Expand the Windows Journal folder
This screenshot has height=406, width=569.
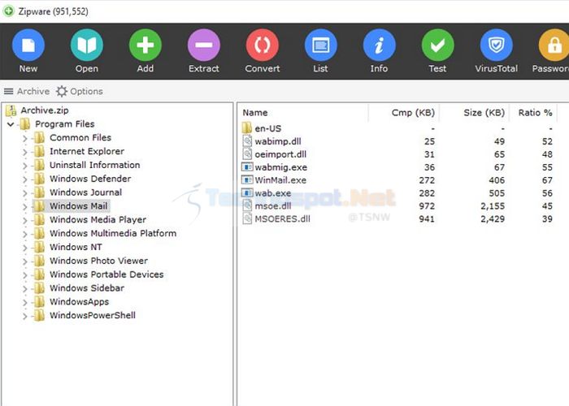24,193
